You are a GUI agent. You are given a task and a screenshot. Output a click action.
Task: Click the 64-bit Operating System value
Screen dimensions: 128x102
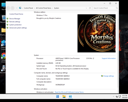tap(71, 66)
